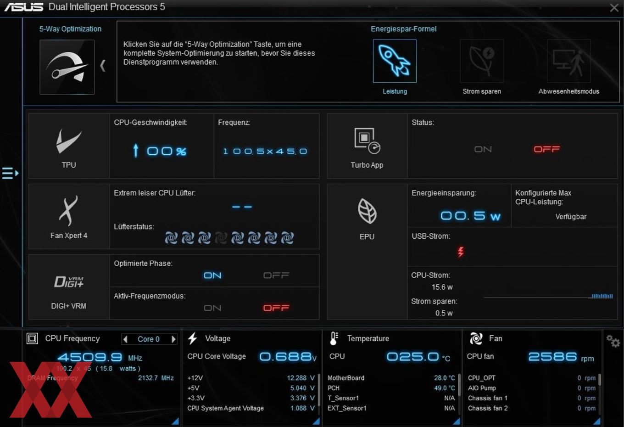This screenshot has width=624, height=427.
Task: Close the Dual Intelligent Processors window
Action: pyautogui.click(x=614, y=8)
